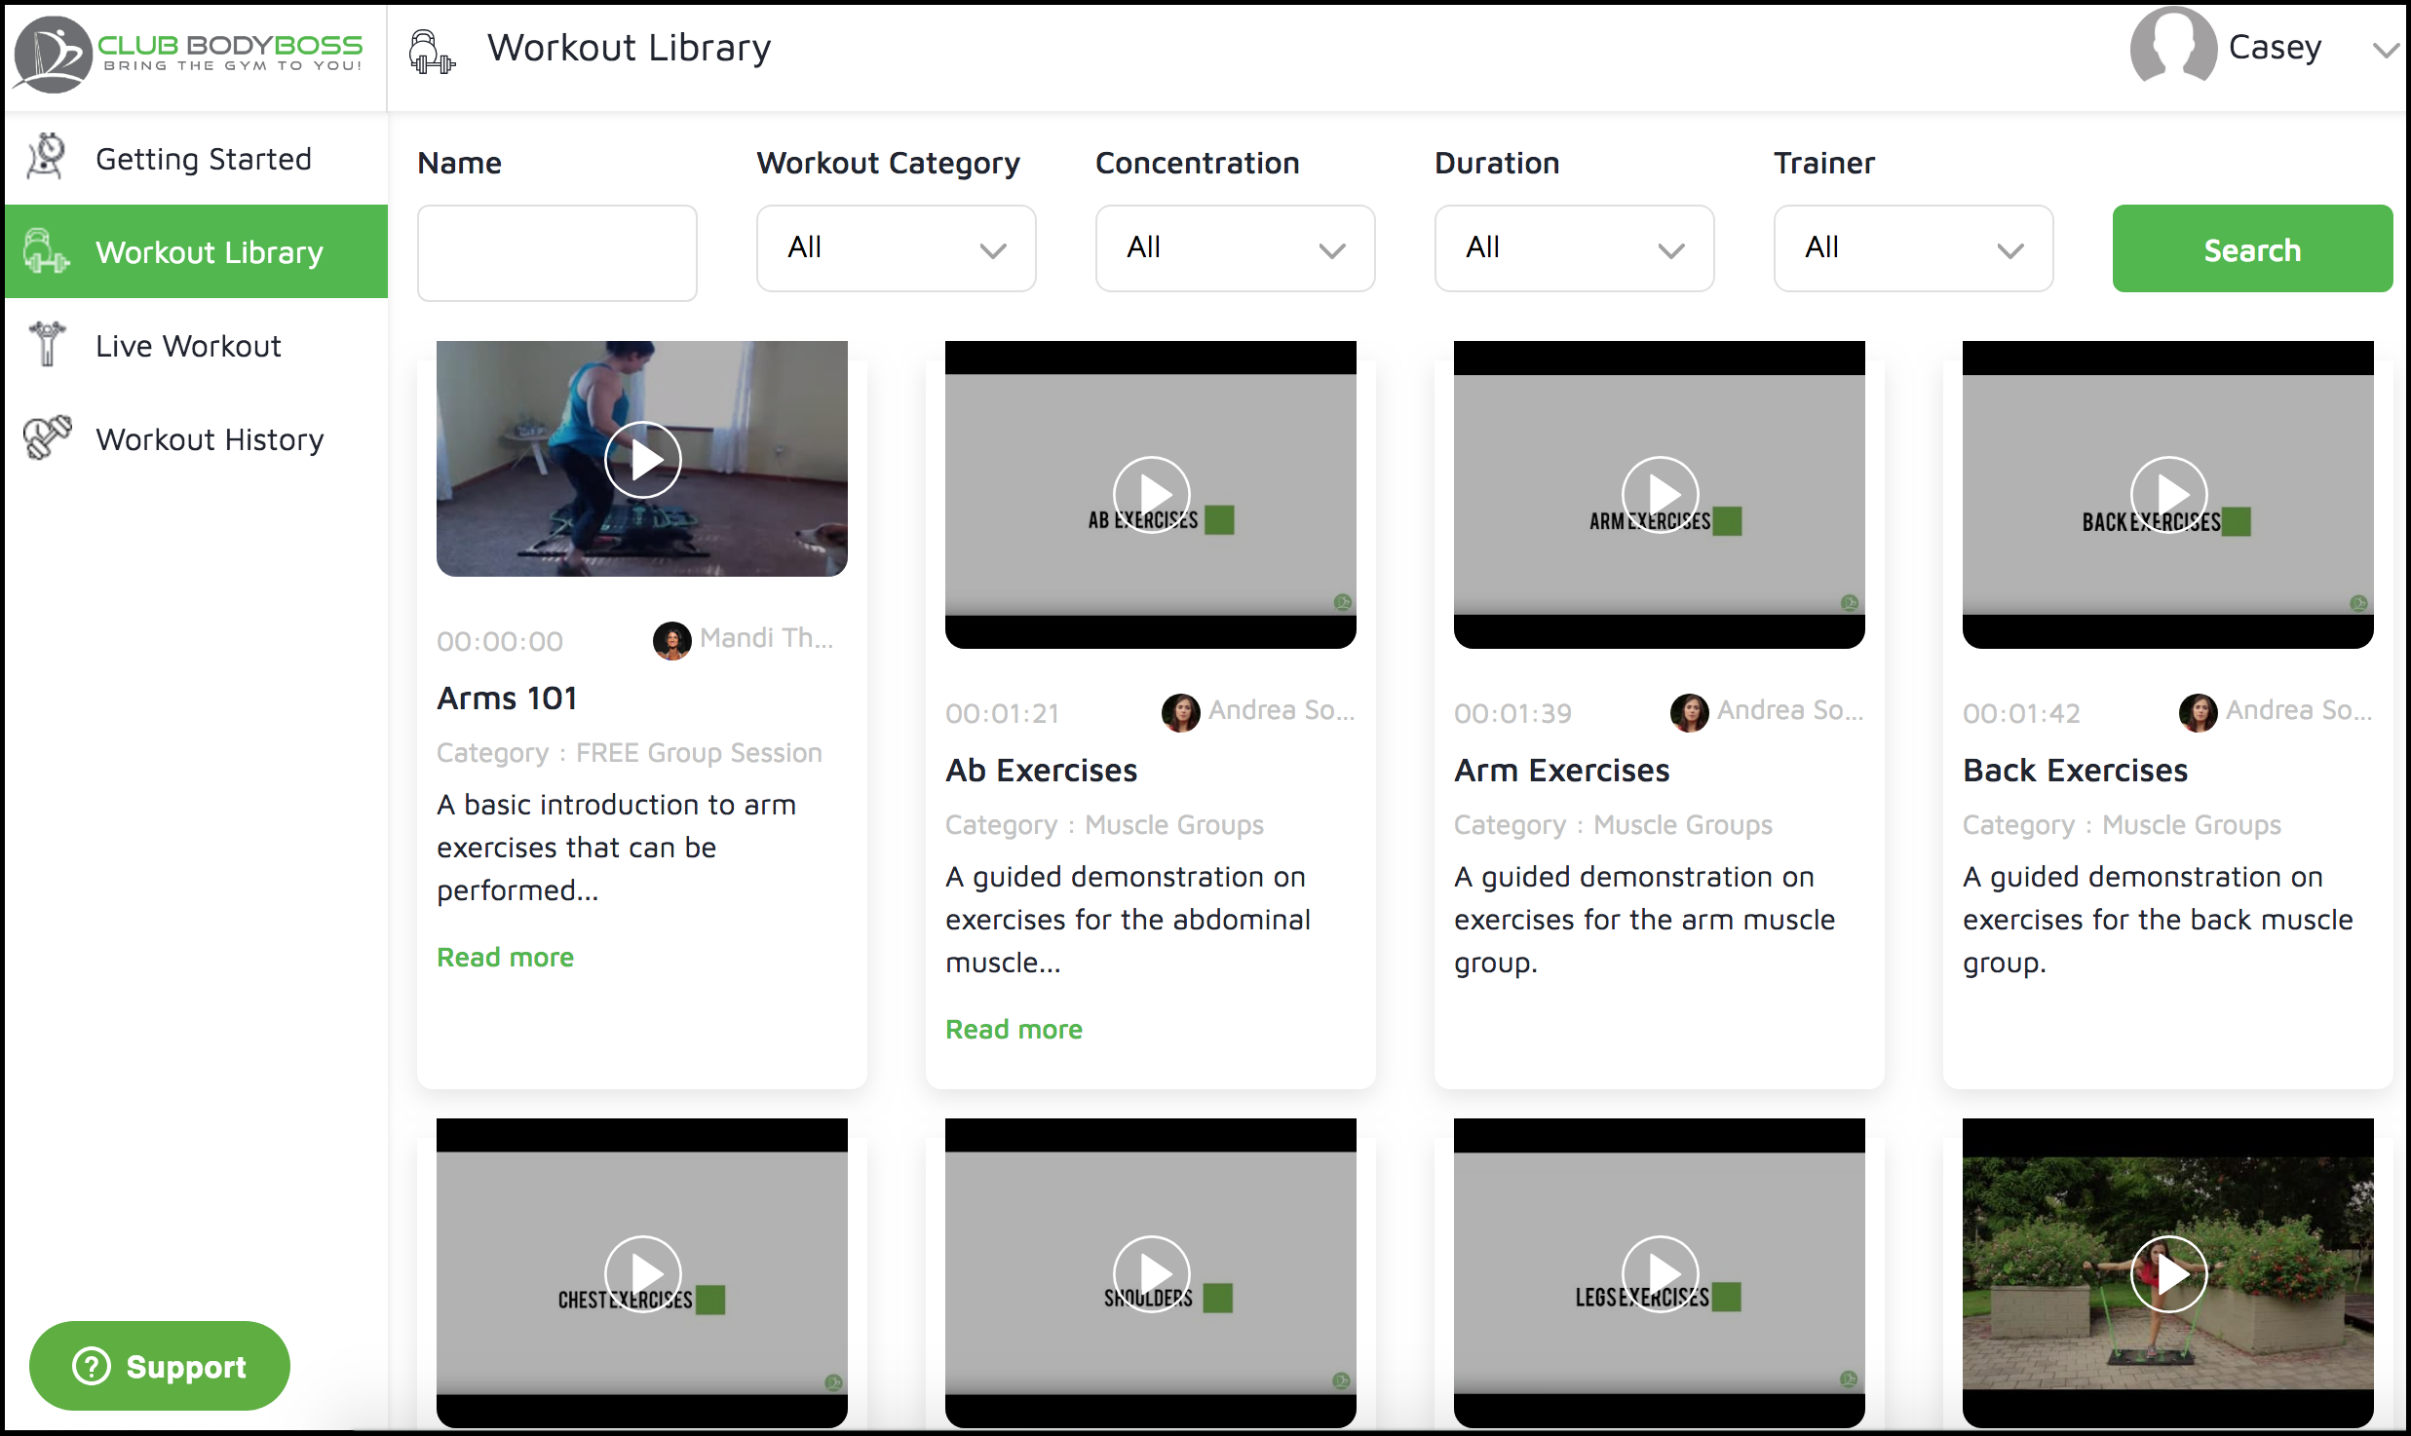Click the green Search button

pyautogui.click(x=2252, y=248)
